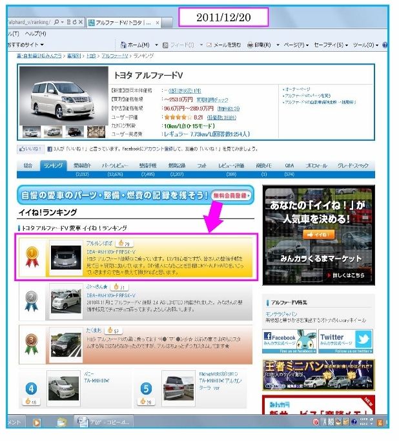The image size is (399, 442).
Task: Expand the dropdown arrow next to フィード
Action: pyautogui.click(x=201, y=45)
